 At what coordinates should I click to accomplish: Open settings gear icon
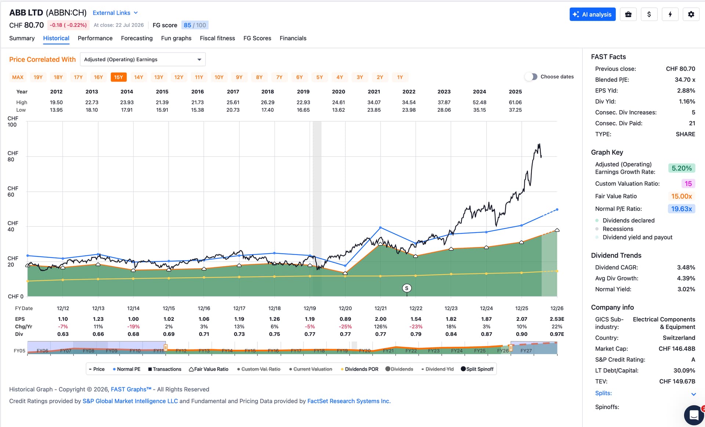click(691, 14)
